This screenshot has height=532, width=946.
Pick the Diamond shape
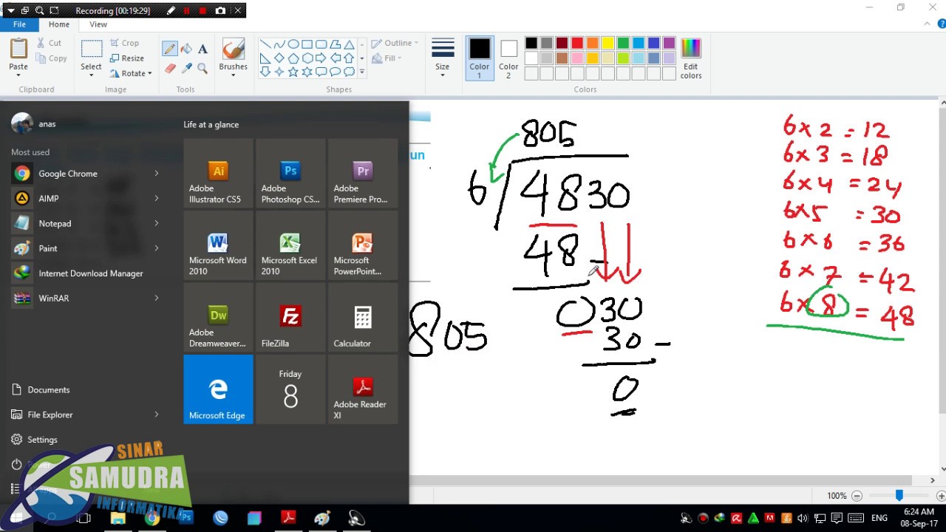coord(279,58)
